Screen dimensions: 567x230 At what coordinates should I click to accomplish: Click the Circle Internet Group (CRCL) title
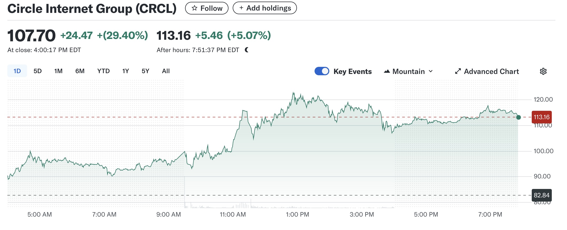[x=92, y=8]
